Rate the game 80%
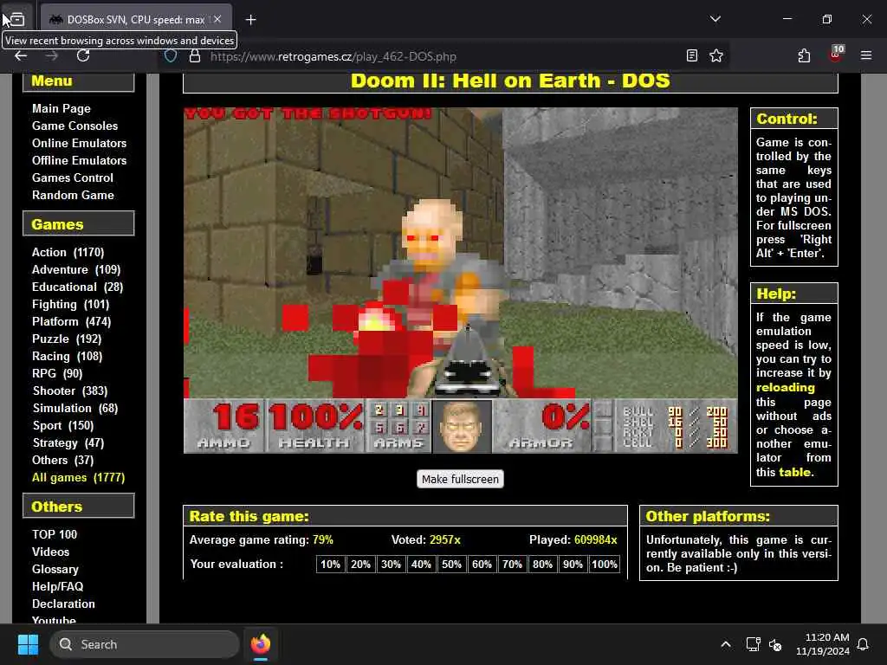This screenshot has width=887, height=665. [x=542, y=565]
